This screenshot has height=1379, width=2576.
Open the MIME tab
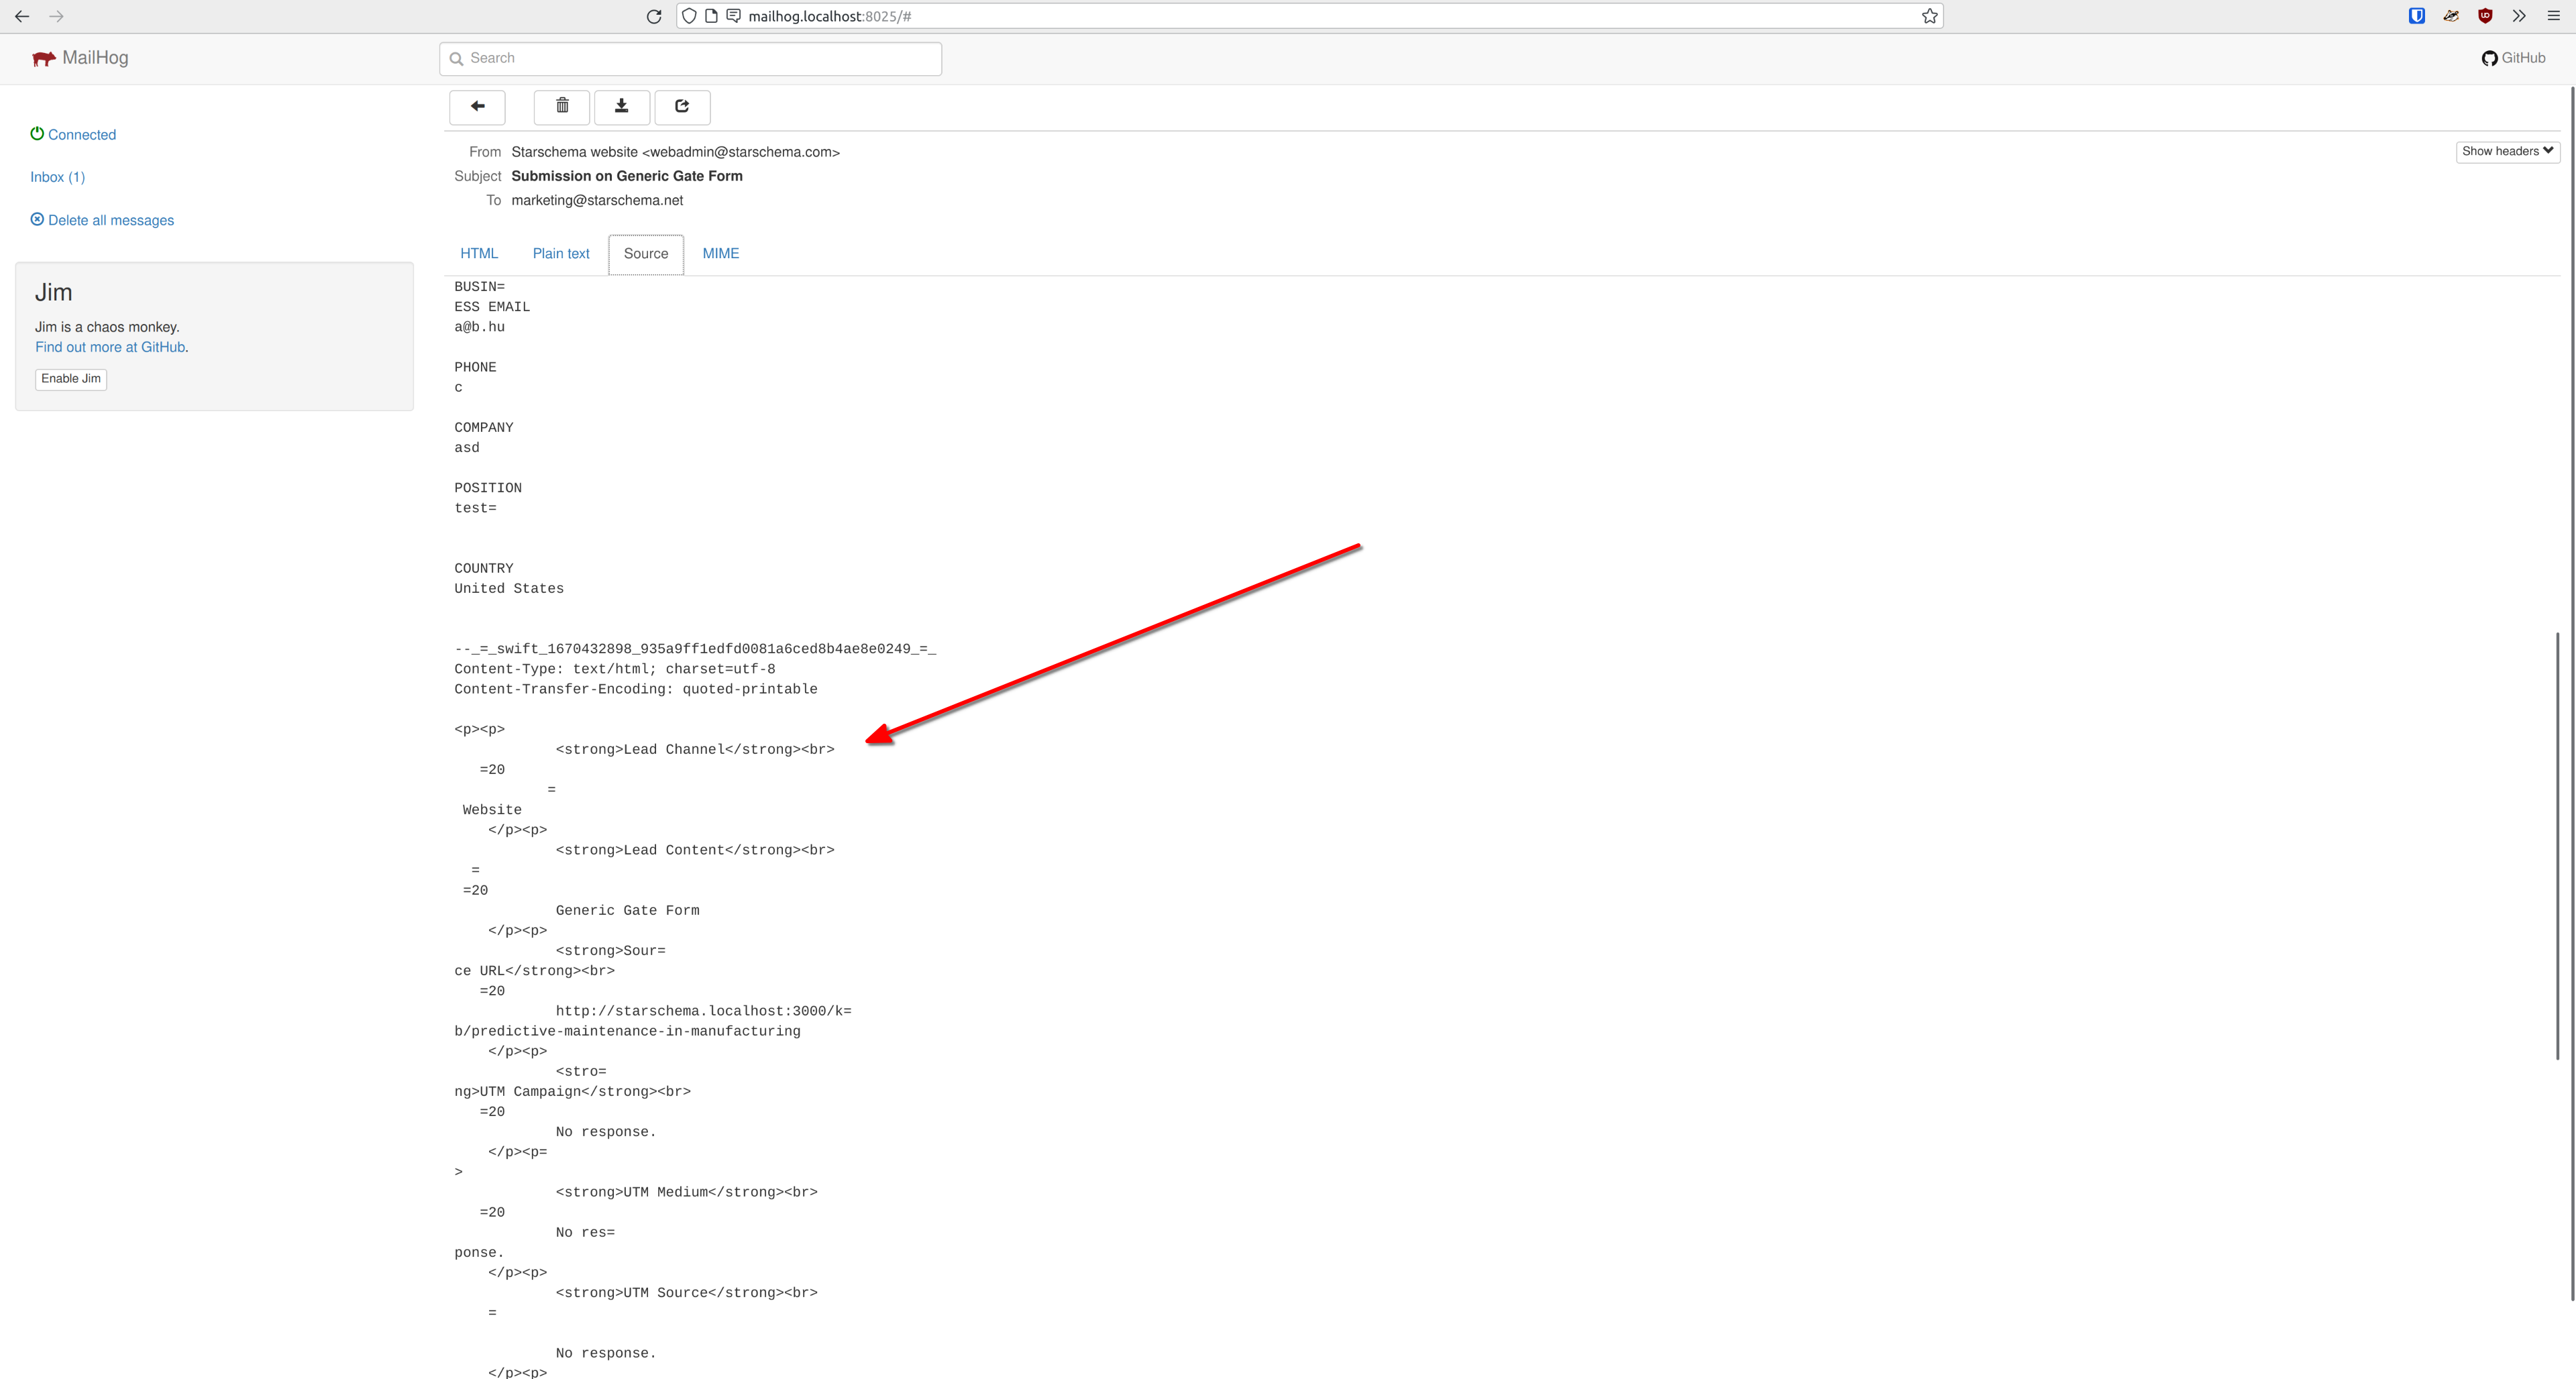tap(720, 254)
